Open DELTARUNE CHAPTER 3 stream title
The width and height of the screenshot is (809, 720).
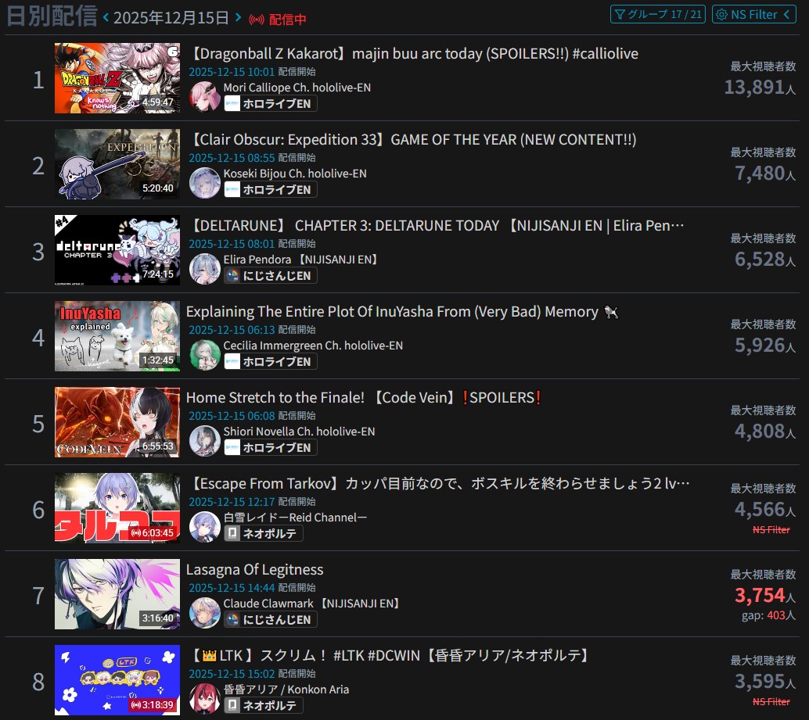point(435,226)
